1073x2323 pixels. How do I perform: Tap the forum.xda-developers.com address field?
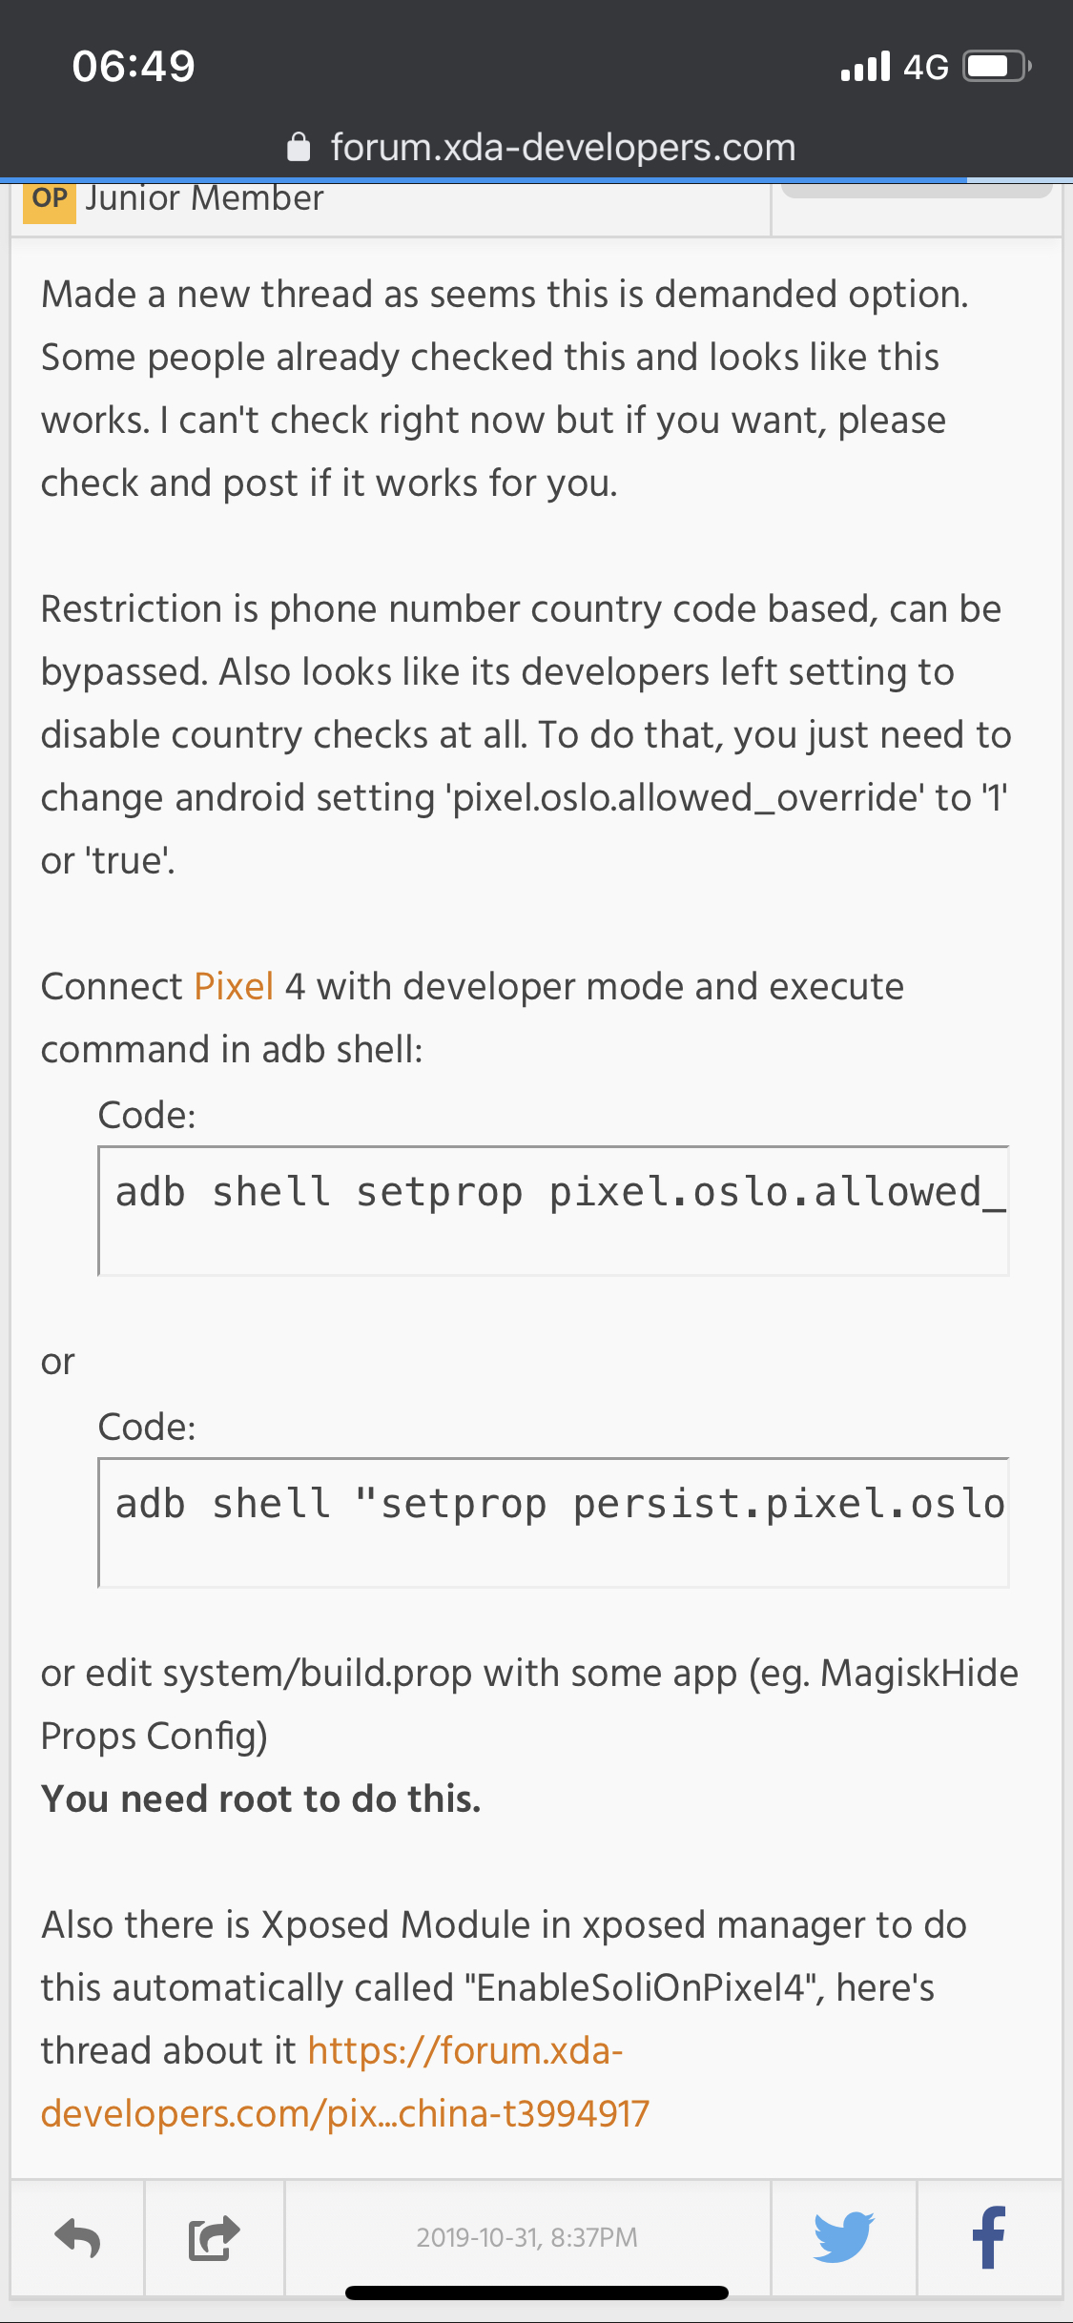pyautogui.click(x=563, y=148)
